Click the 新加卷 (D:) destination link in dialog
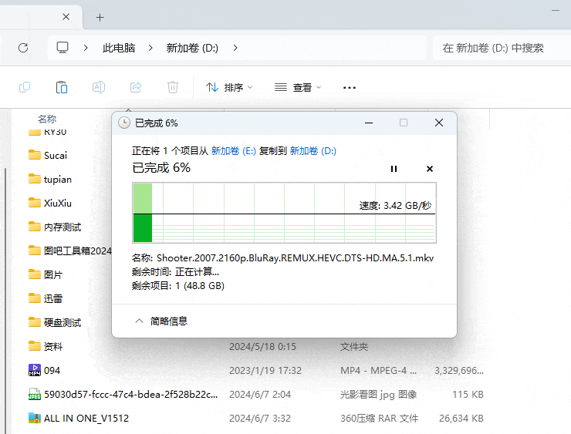This screenshot has width=571, height=434. pyautogui.click(x=313, y=150)
